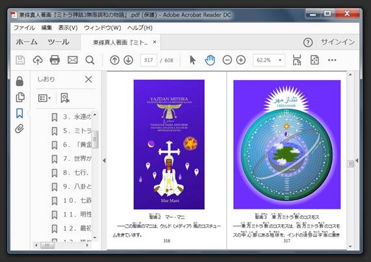Image resolution: width=371 pixels, height=262 pixels.
Task: Switch to the ホーム tab
Action: pyautogui.click(x=27, y=42)
